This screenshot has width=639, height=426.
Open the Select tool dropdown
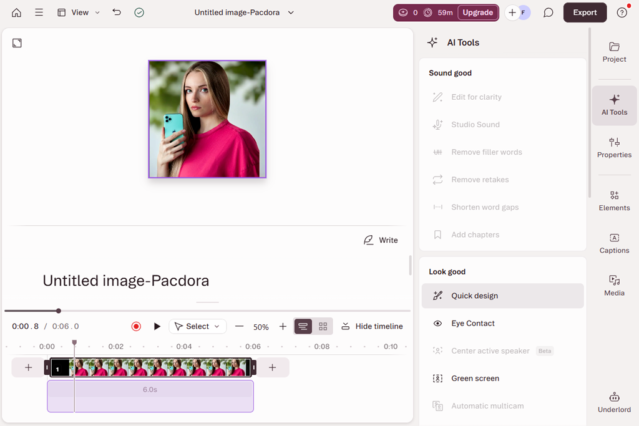coord(197,326)
